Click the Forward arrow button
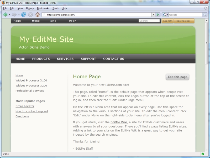Viewport: 210px width, 158px height. 14,14
